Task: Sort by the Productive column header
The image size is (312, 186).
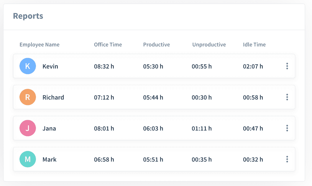Action: [157, 45]
